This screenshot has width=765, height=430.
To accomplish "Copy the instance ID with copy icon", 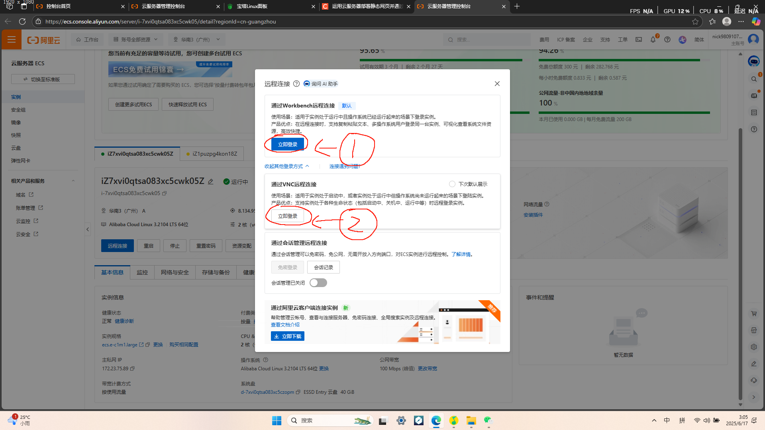I will (165, 193).
